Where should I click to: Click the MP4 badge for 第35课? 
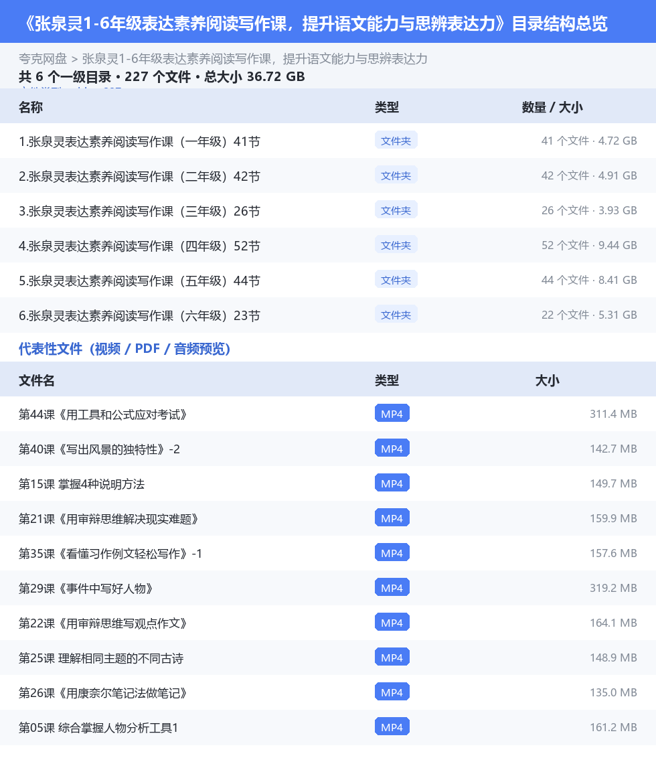(x=392, y=552)
